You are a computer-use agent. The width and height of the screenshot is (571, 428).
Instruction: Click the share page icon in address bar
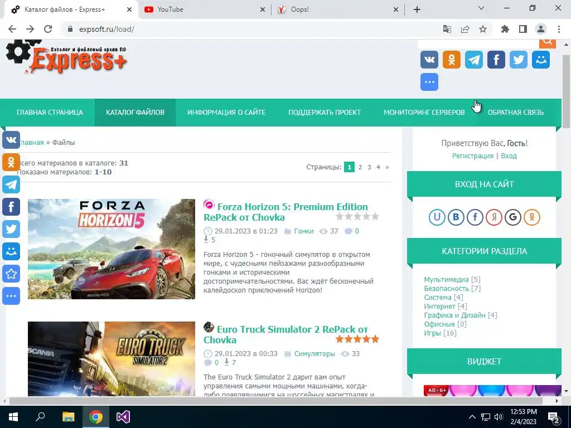(465, 29)
